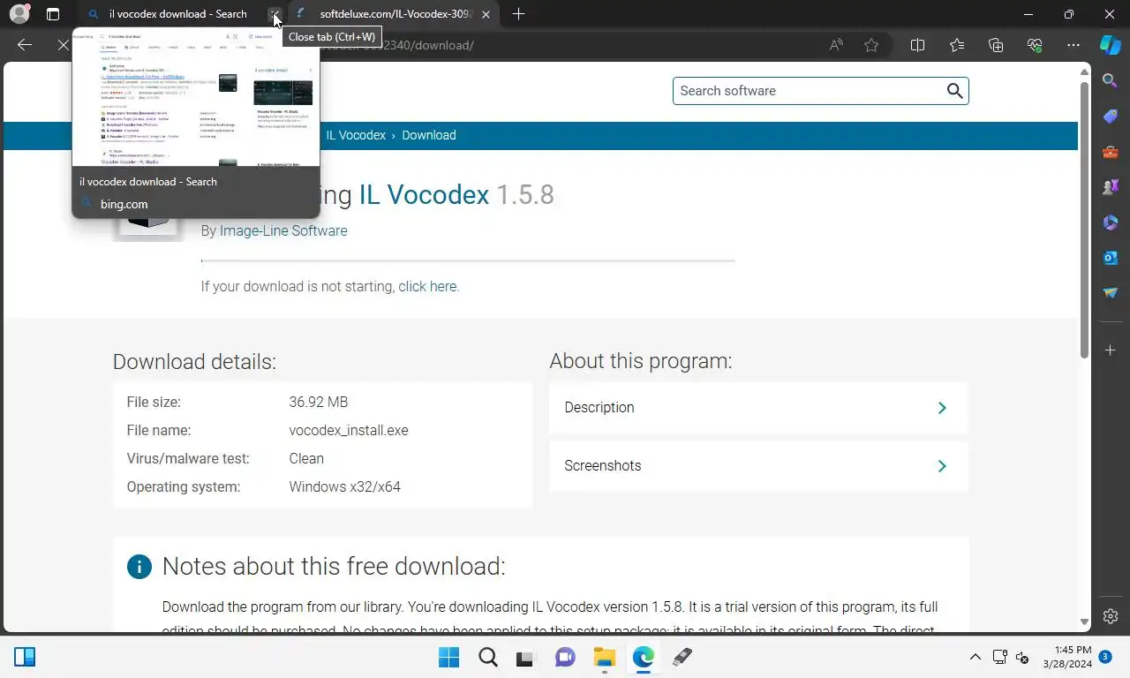This screenshot has width=1130, height=678.
Task: Select Clean virus test value
Action: (x=306, y=458)
